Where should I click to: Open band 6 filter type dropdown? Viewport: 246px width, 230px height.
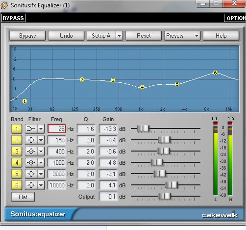coord(41,185)
